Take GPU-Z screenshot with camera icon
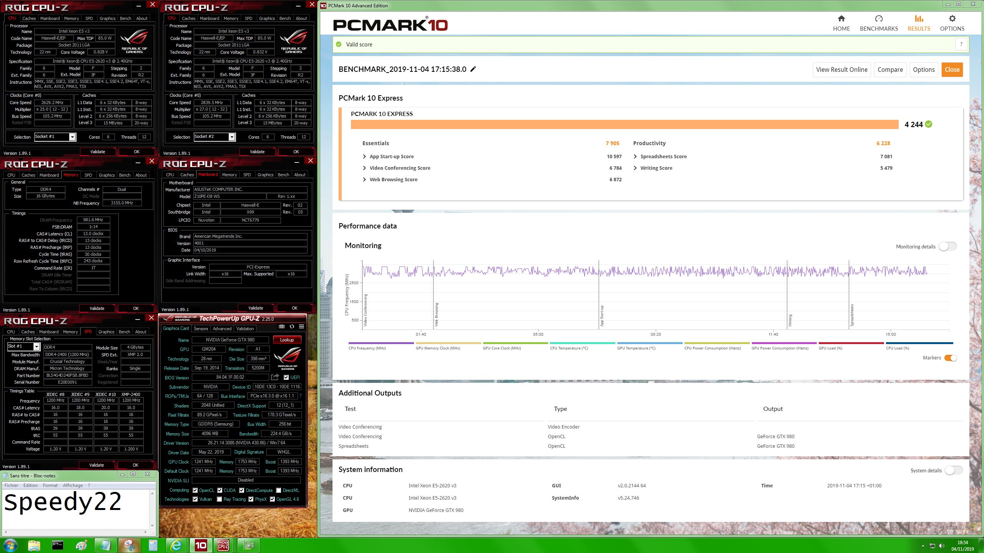The height and width of the screenshot is (553, 984). tap(282, 326)
